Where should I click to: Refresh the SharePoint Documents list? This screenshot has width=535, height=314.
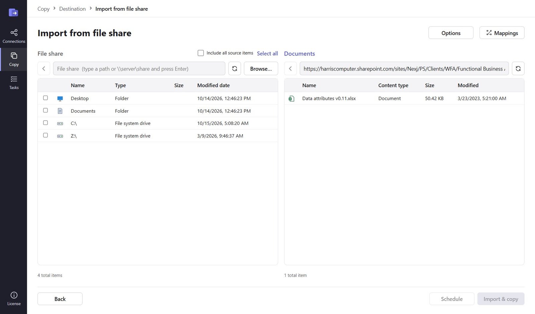(518, 68)
